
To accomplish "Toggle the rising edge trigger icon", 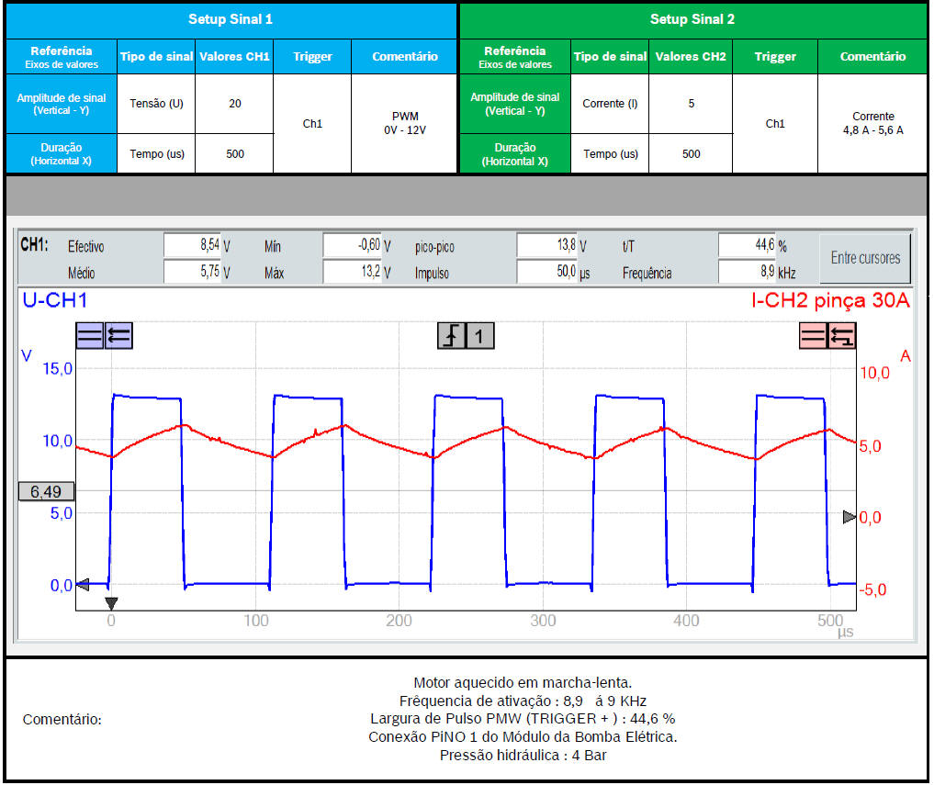I will pos(451,337).
